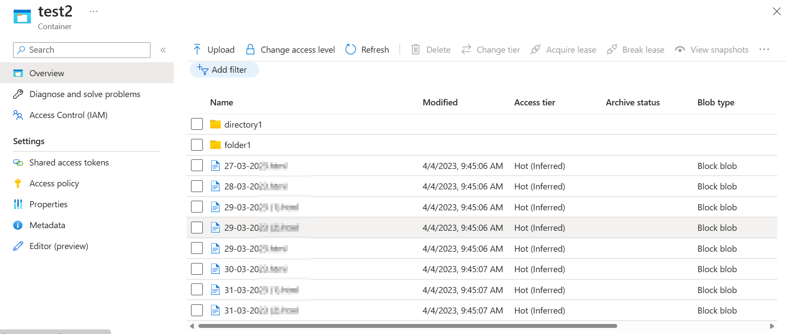The width and height of the screenshot is (786, 334).
Task: Click the Block blob cell of the 28-03 blob
Action: point(717,186)
